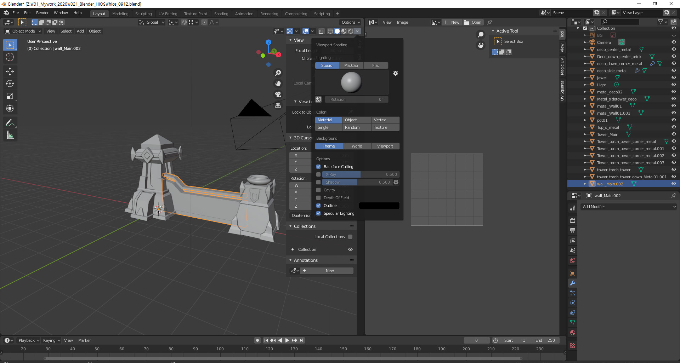Activate the Scale tool
The height and width of the screenshot is (363, 680).
pyautogui.click(x=10, y=96)
